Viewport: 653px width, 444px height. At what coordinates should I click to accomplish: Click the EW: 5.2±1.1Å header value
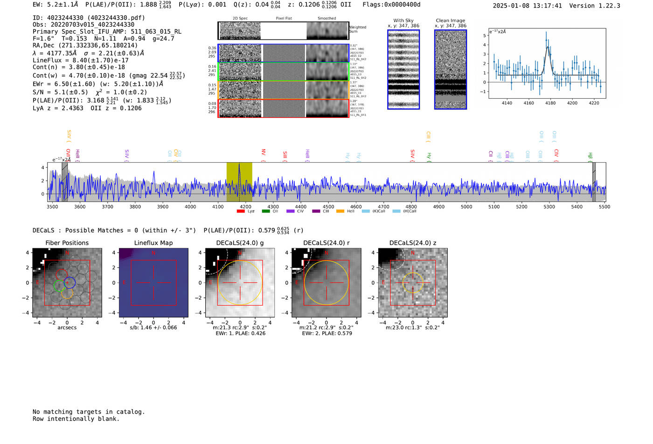pyautogui.click(x=55, y=5)
